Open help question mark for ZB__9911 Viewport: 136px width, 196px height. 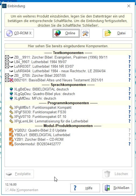pyautogui.click(x=130, y=57)
